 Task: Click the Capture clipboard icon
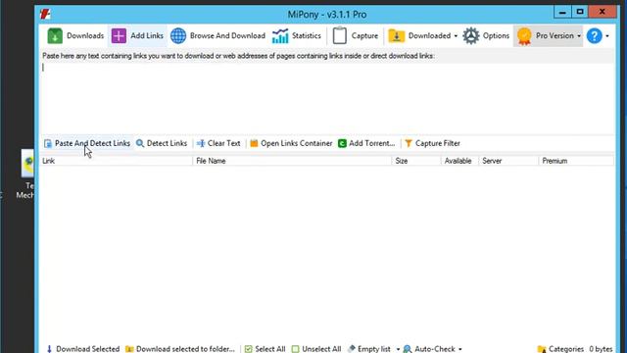coord(340,35)
